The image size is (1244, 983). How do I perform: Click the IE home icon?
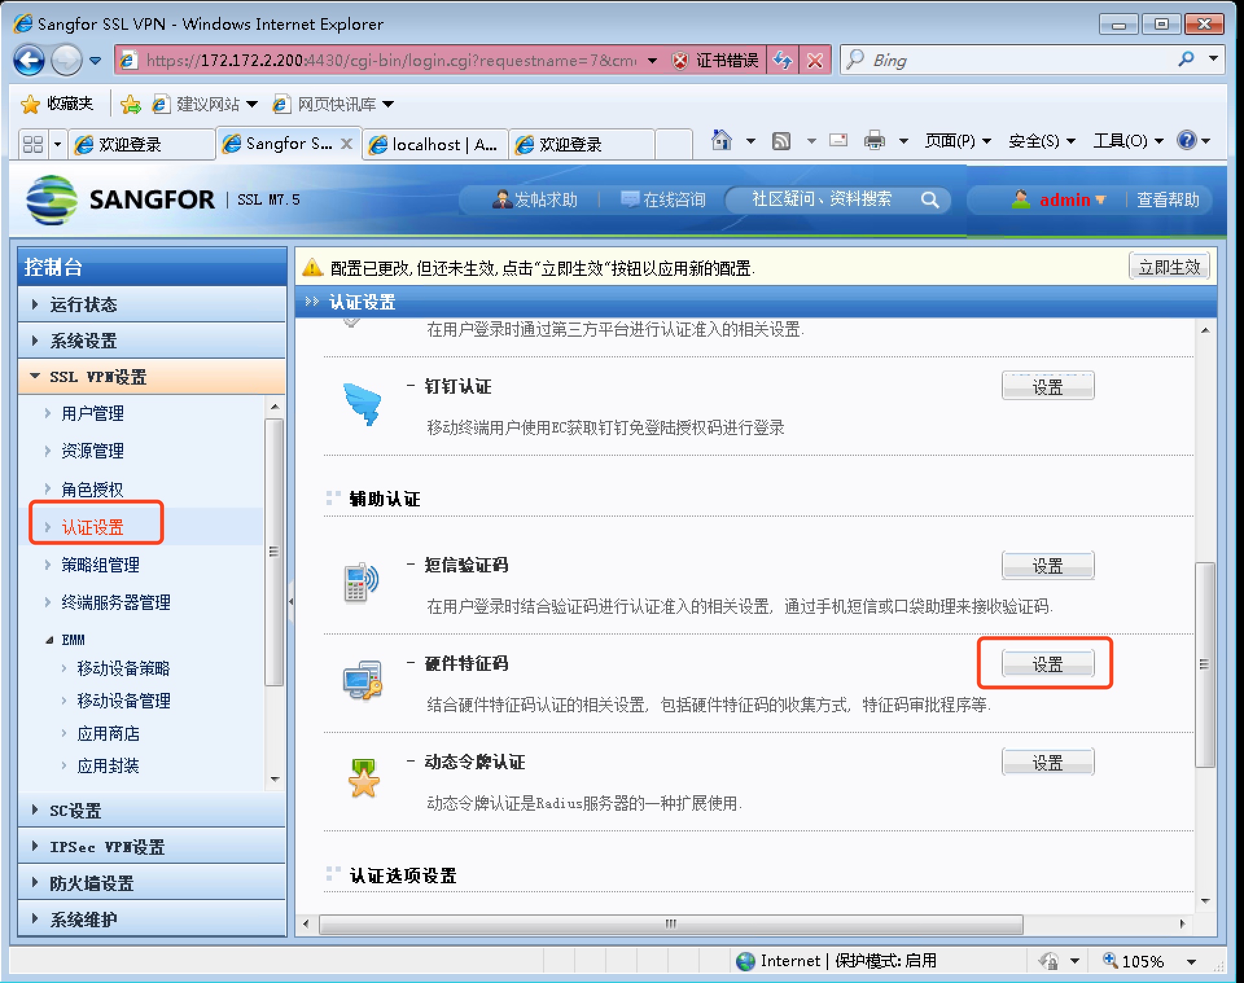tap(721, 141)
